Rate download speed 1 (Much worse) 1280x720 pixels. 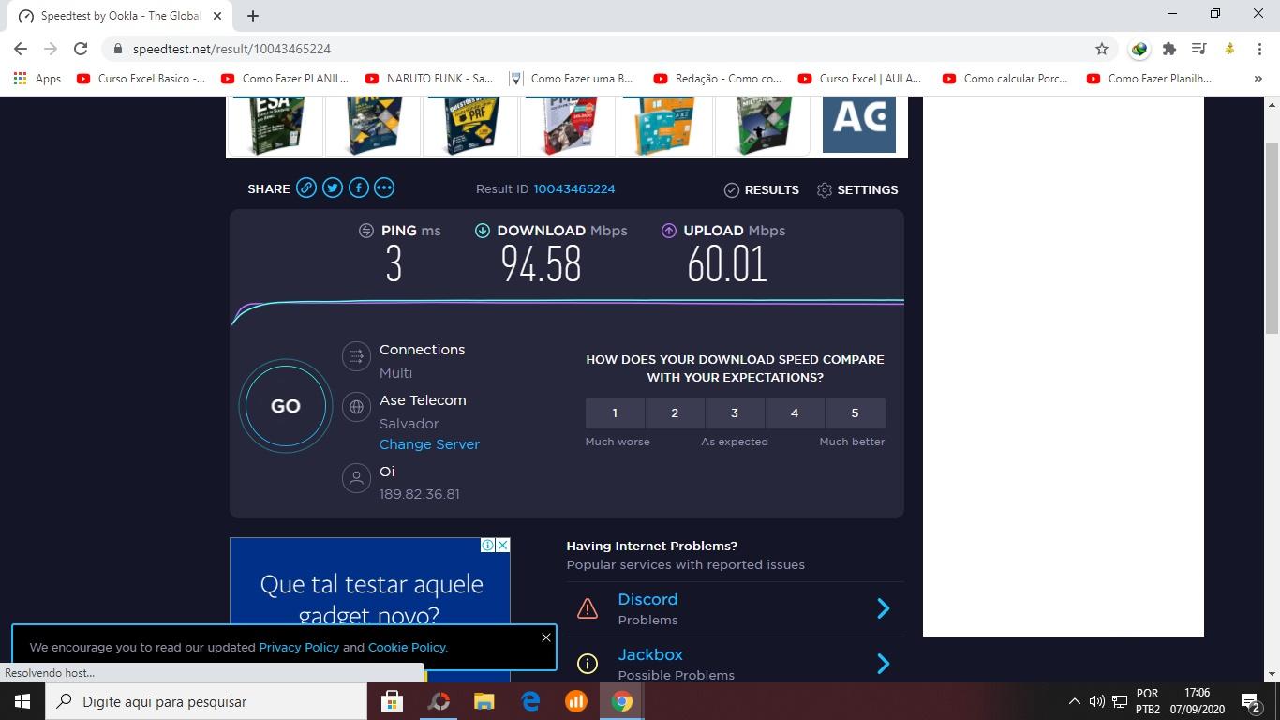pos(615,412)
